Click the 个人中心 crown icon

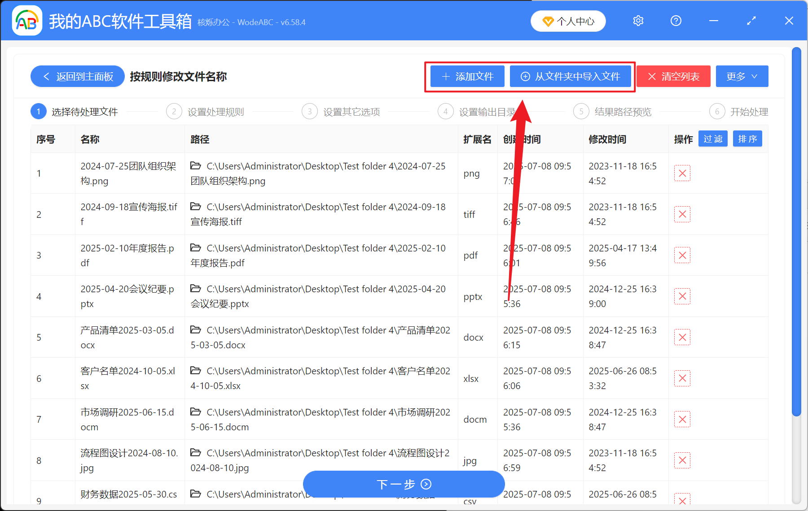(x=547, y=21)
